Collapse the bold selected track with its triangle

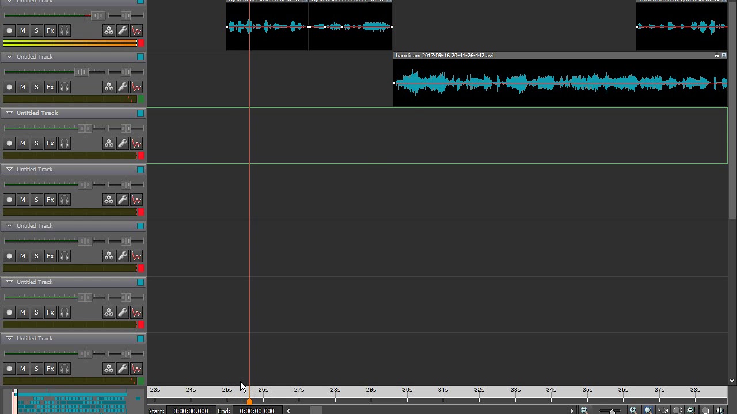9,113
